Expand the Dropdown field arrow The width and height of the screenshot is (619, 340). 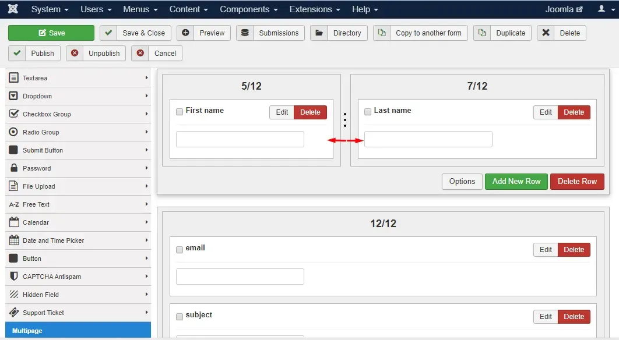coord(146,96)
